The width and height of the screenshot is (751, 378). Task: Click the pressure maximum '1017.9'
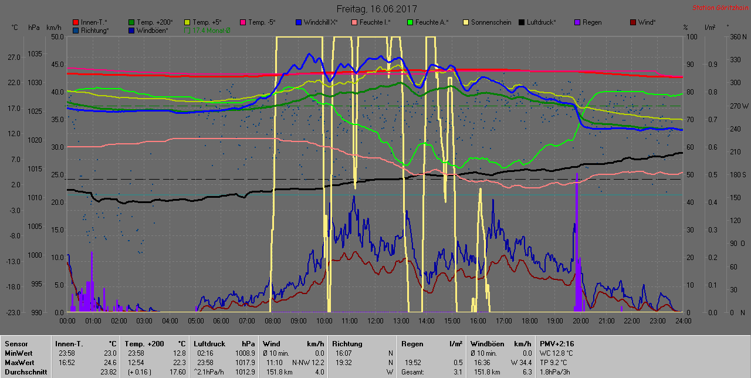point(245,363)
